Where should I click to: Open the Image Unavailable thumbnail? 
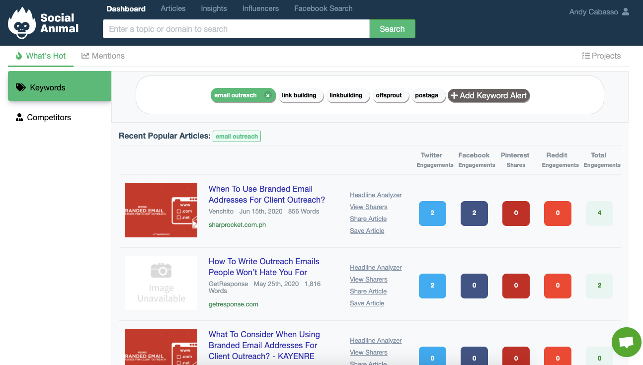point(161,283)
